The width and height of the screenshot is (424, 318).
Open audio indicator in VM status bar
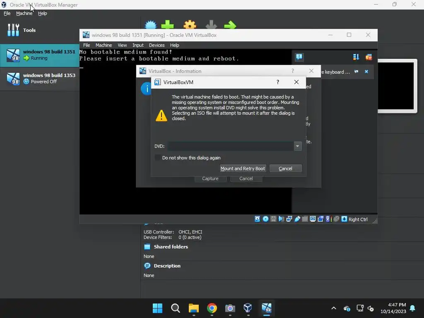(281, 219)
